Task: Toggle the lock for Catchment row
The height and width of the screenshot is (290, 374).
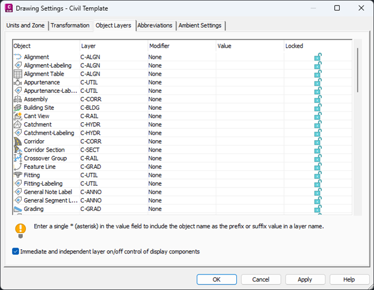Action: [x=318, y=125]
